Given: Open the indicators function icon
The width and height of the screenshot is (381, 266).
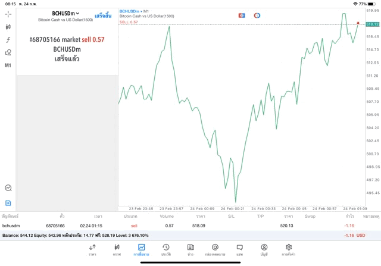Looking at the screenshot, I should [8, 40].
